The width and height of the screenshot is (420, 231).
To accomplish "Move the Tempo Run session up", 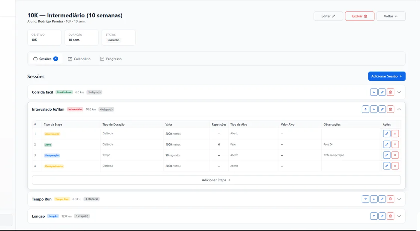I will click(365, 199).
